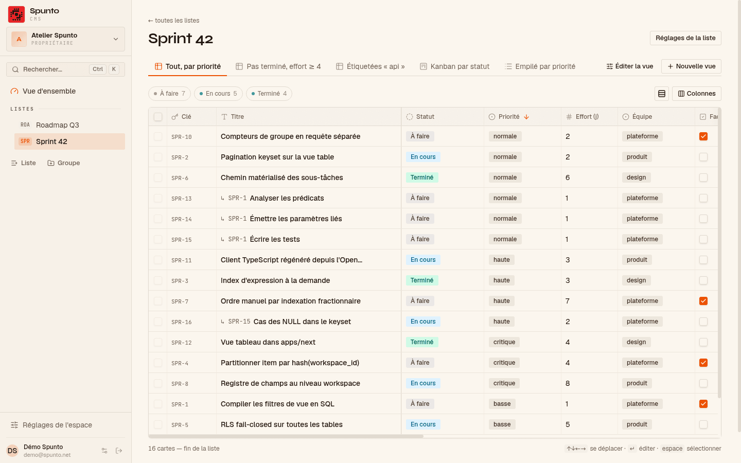Image resolution: width=741 pixels, height=463 pixels.
Task: Filter by the En cours status chip
Action: 218,94
